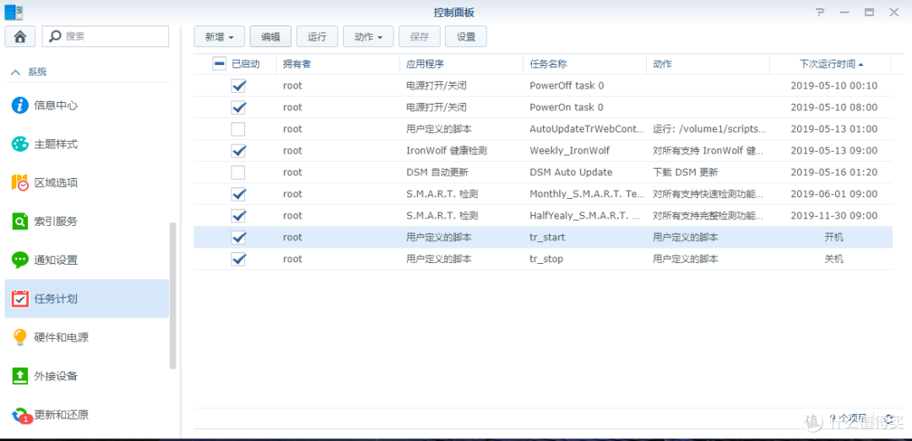Select the PowerOn task 0 name

tap(567, 107)
